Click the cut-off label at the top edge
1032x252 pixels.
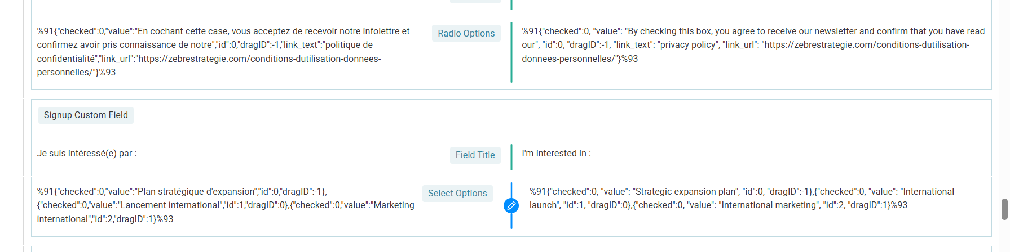(475, 2)
